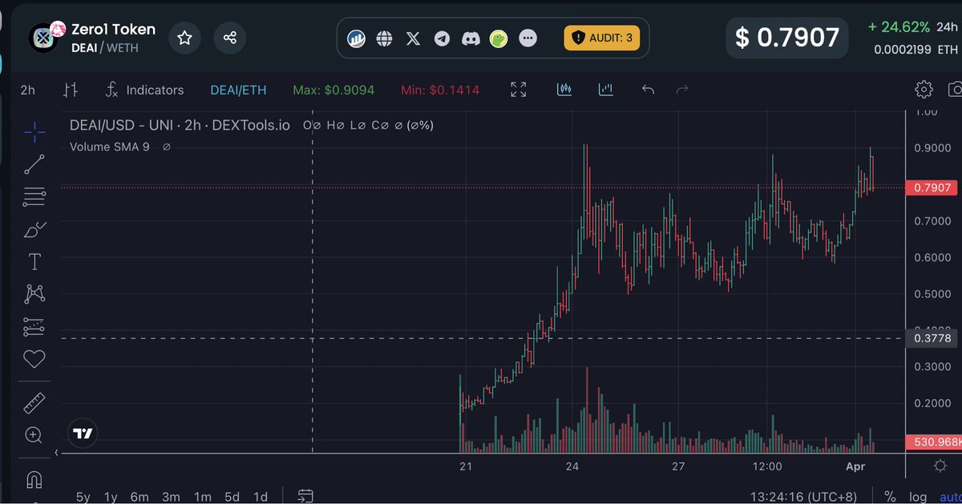Click the 0.3778 crosshair price label

[x=932, y=338]
